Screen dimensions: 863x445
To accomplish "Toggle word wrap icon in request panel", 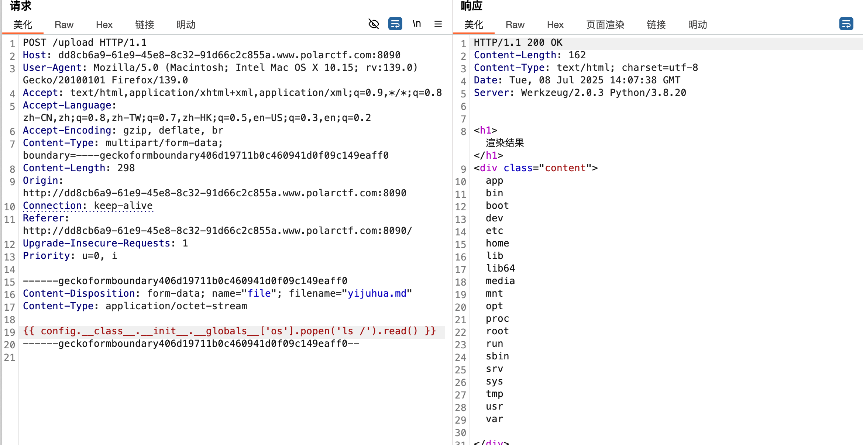I will pos(395,24).
